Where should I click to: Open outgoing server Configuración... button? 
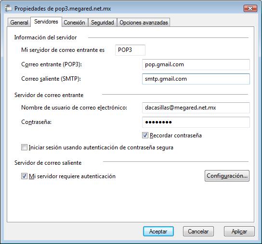(x=227, y=176)
